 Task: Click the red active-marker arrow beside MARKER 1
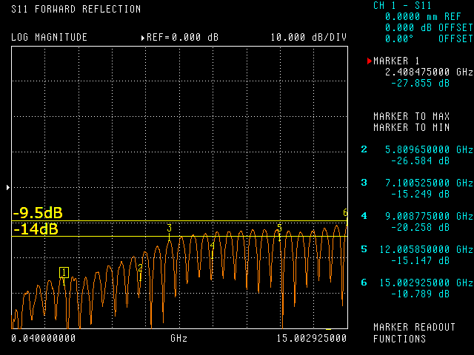[370, 61]
